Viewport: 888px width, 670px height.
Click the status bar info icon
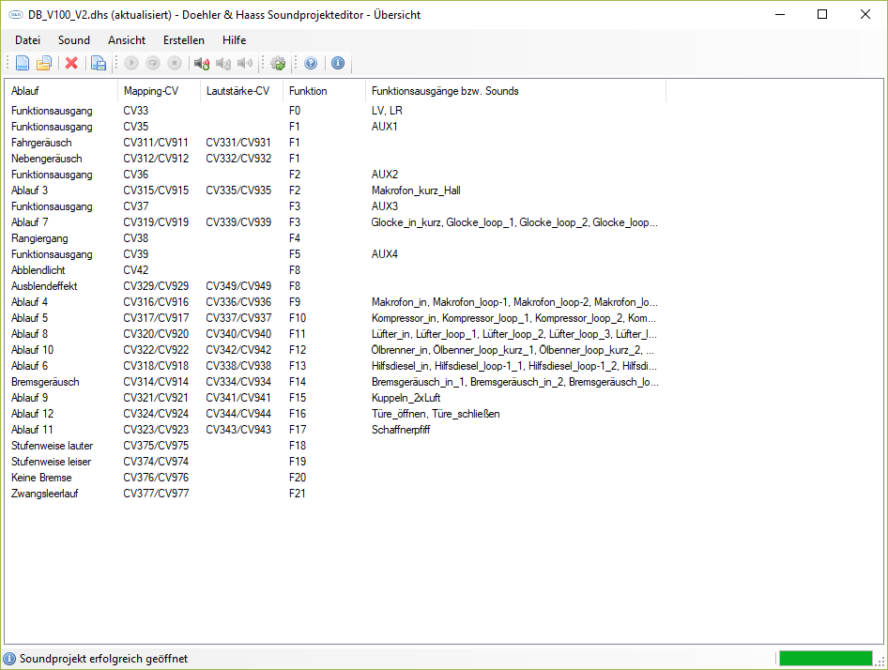[x=9, y=658]
